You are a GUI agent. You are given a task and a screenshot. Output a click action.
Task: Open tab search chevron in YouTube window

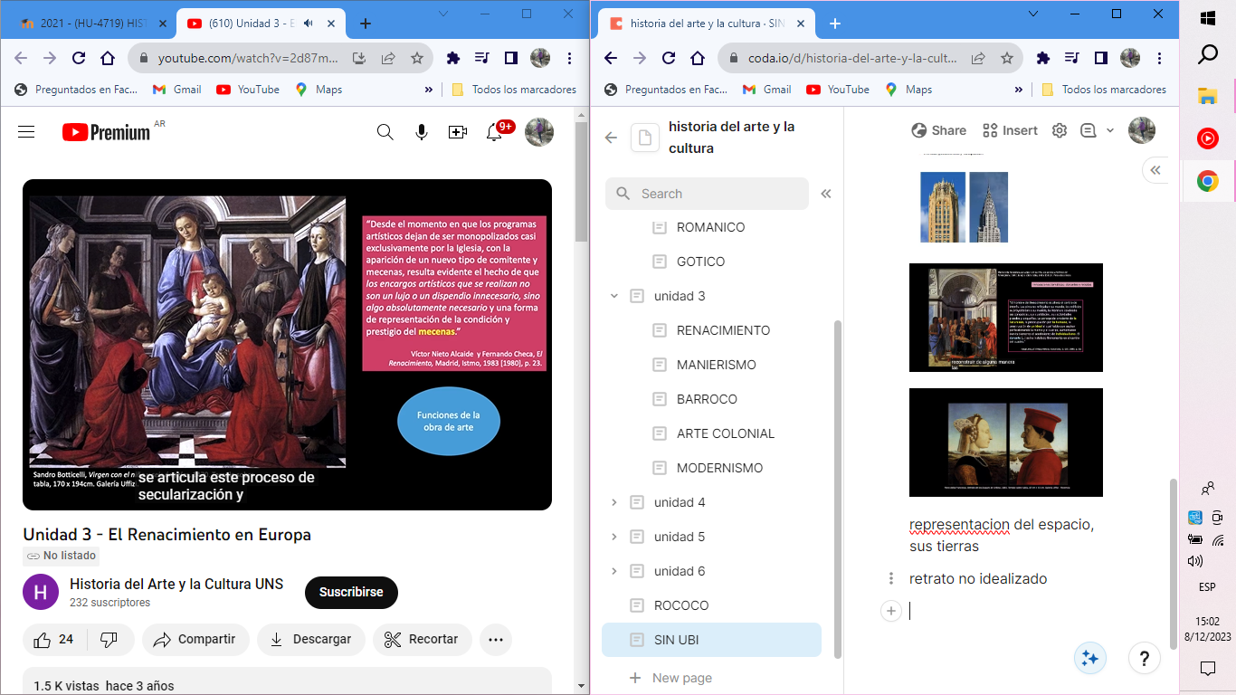point(443,14)
